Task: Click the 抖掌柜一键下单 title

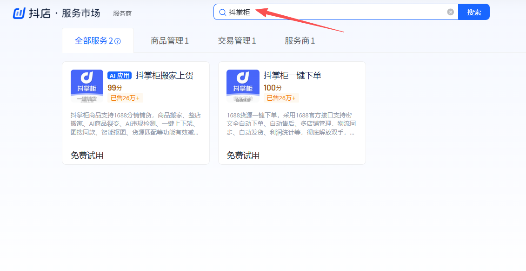Action: pyautogui.click(x=292, y=76)
